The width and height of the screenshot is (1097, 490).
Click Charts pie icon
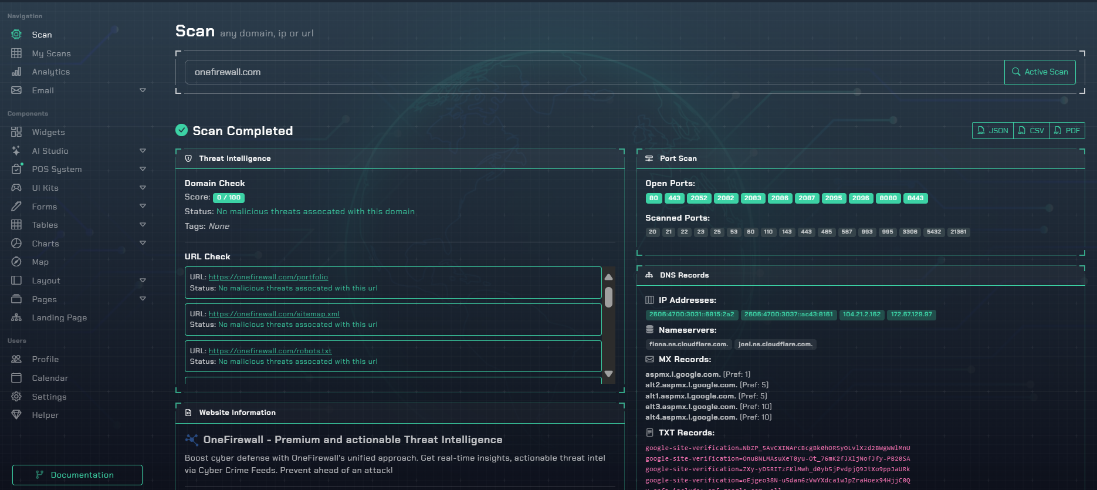[x=16, y=244]
